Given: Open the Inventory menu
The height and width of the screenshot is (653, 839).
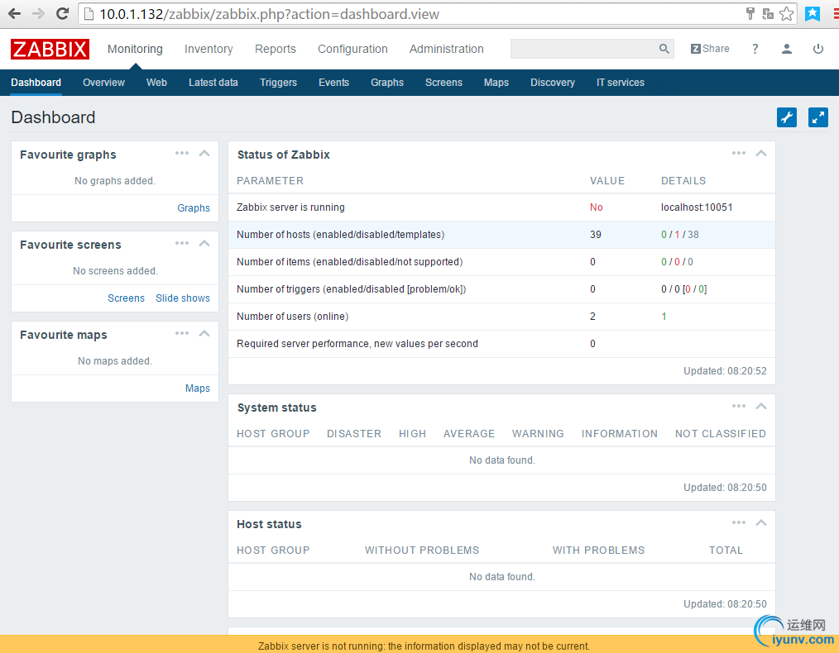Looking at the screenshot, I should [209, 49].
